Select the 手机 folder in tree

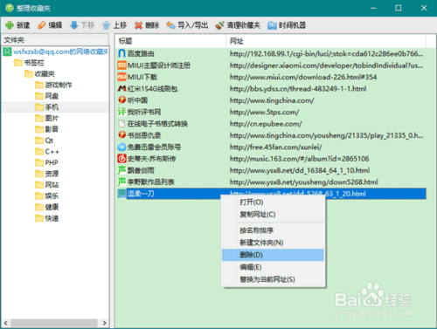(52, 107)
